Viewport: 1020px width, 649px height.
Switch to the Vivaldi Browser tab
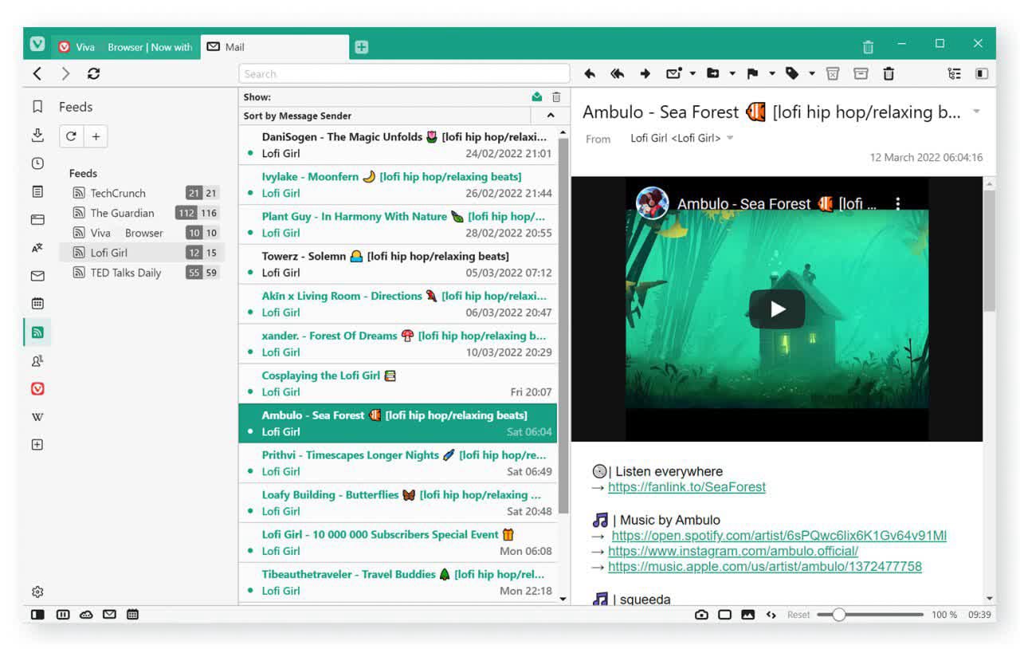[126, 47]
